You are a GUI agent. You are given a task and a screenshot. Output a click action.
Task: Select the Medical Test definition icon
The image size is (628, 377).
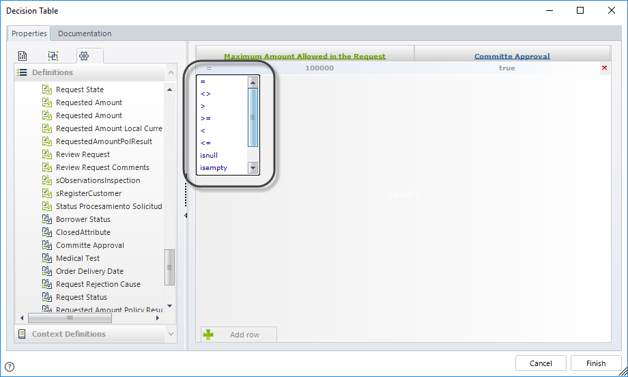[47, 258]
